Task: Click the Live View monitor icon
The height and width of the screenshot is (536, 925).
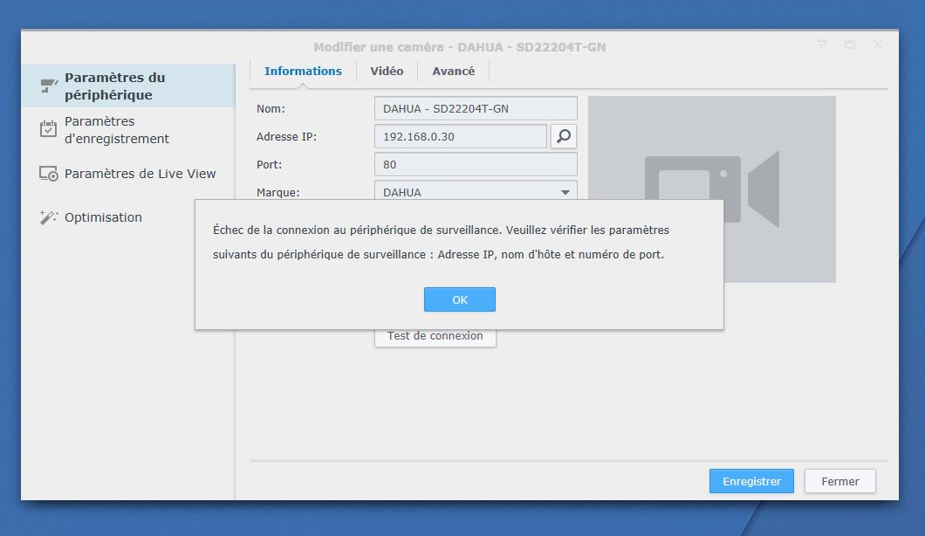Action: click(x=48, y=174)
